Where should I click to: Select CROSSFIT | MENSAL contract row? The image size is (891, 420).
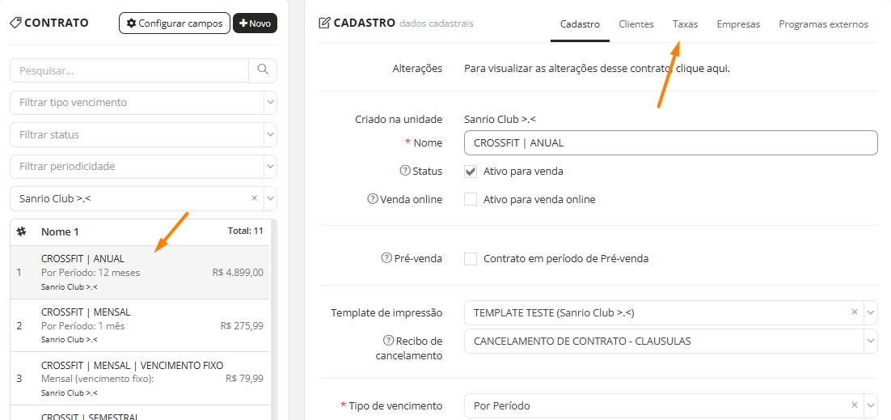click(140, 325)
